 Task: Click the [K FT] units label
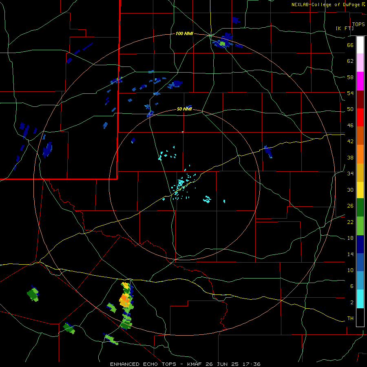coord(345,28)
